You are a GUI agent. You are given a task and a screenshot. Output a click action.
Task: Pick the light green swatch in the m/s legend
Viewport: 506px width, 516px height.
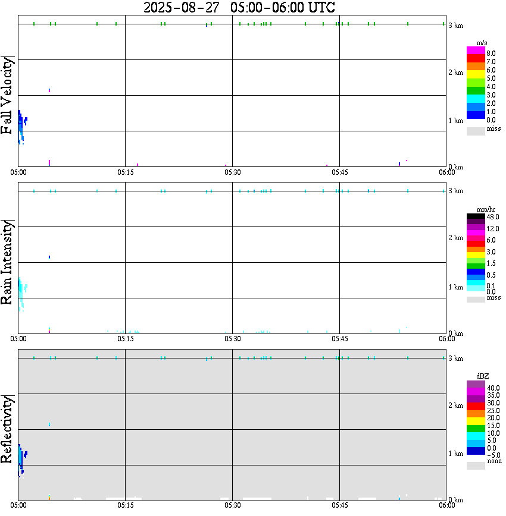point(476,82)
